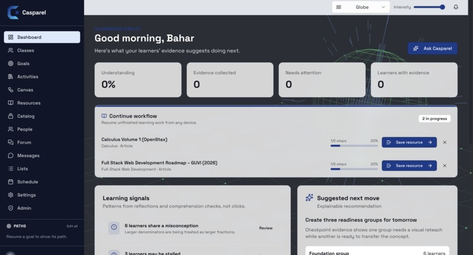This screenshot has height=255, width=473.
Task: Click the Resources book icon
Action: click(x=11, y=103)
